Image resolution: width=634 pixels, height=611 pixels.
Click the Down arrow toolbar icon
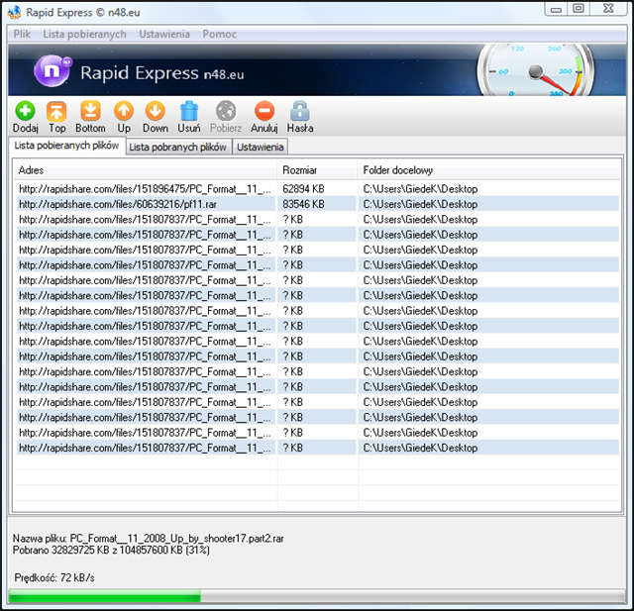[156, 111]
